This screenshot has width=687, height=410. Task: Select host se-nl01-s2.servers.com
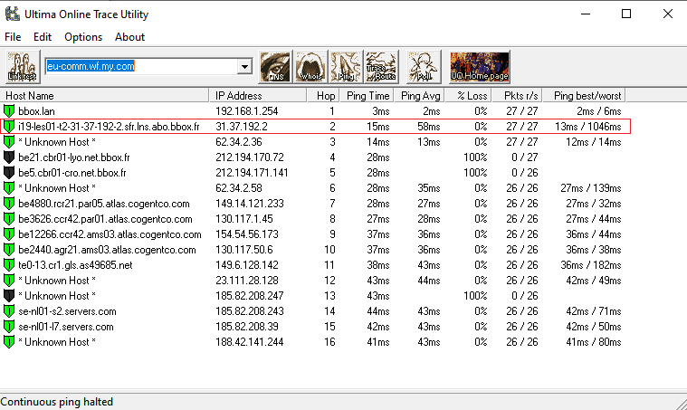pos(67,311)
